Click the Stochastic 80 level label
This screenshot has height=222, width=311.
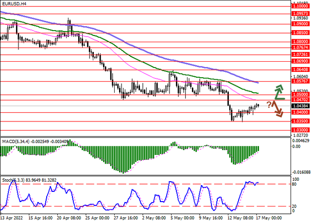coord(294,184)
